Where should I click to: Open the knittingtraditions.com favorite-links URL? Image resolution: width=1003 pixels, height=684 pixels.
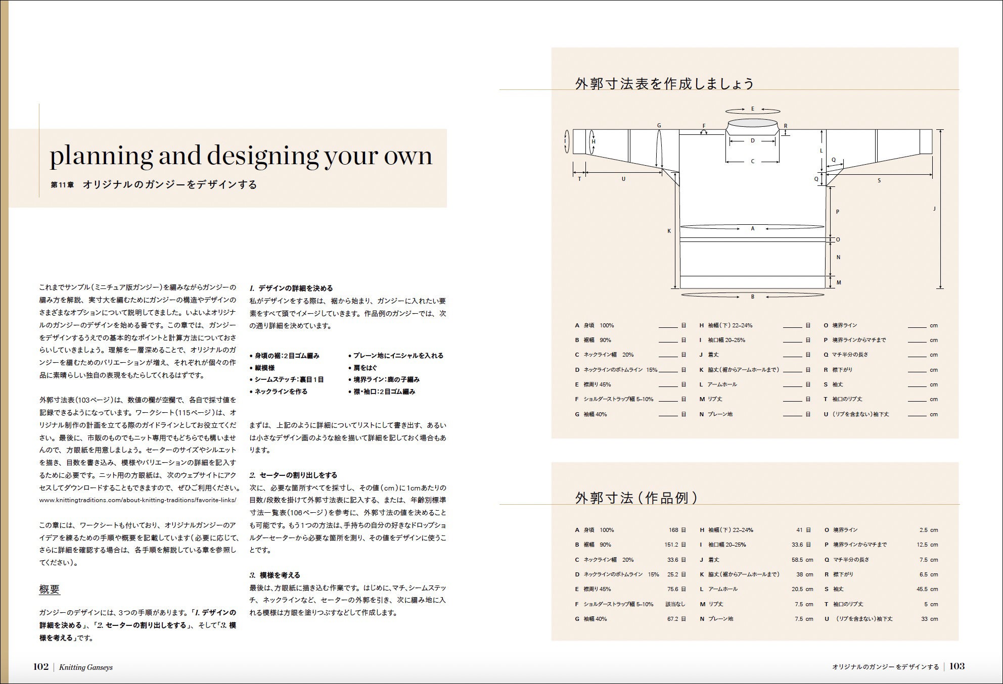click(138, 500)
